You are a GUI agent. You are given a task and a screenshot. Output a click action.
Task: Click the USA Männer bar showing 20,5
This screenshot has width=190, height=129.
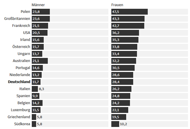[40, 33]
